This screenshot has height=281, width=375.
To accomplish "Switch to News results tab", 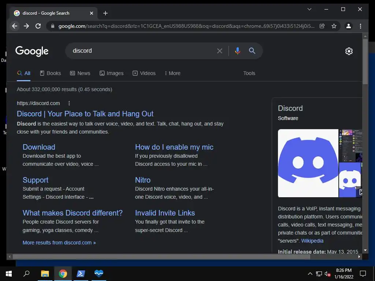I will click(x=80, y=73).
